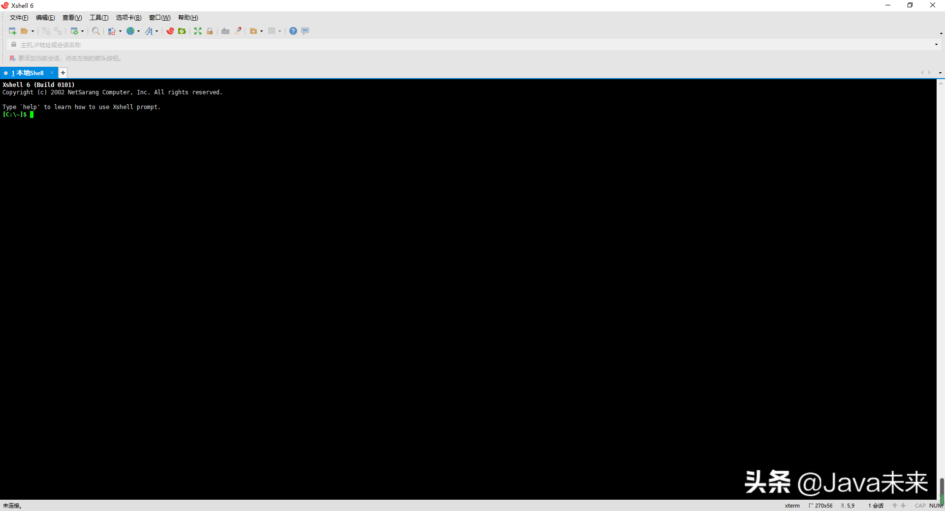The image size is (945, 511).
Task: Click the padlock lock-screen icon
Action: [x=210, y=31]
